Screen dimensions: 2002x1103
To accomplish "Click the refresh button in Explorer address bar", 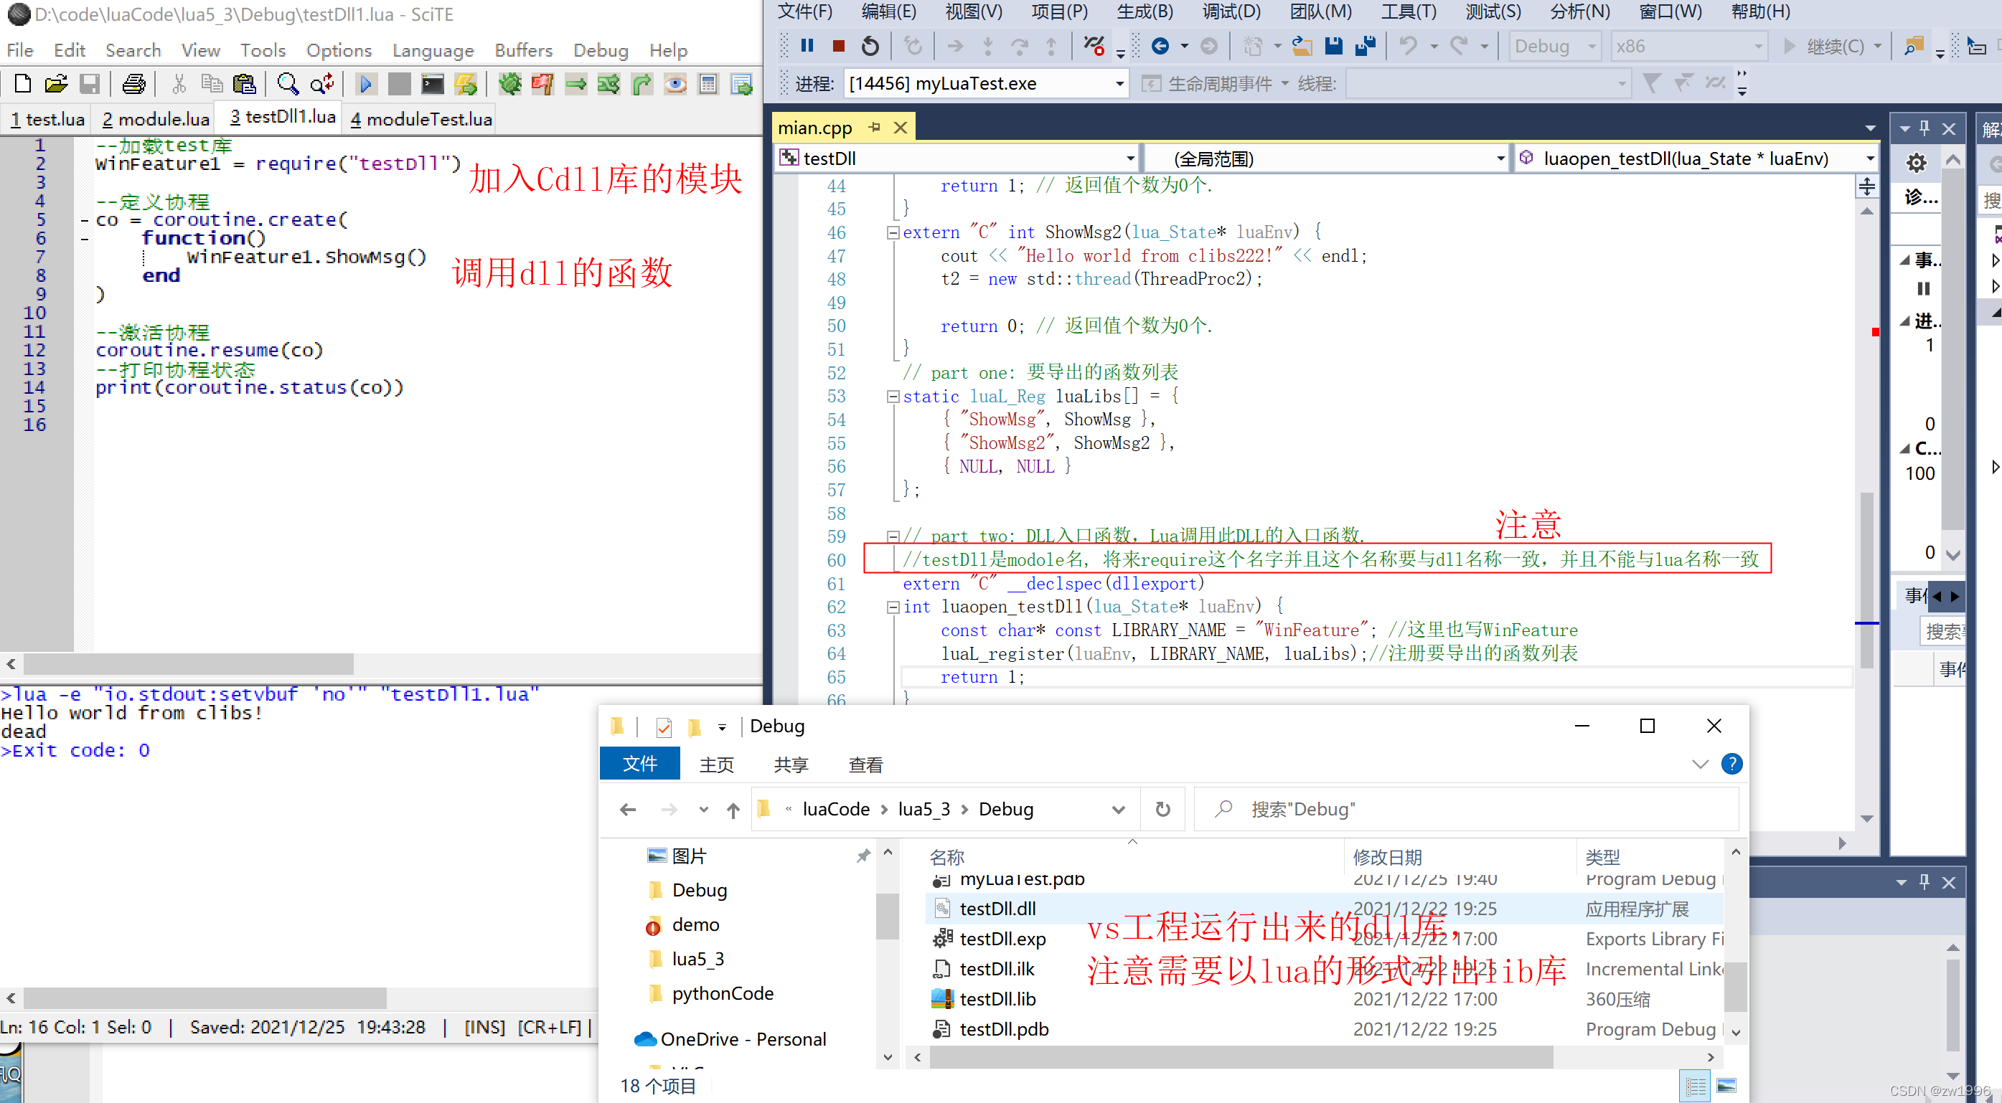I will (1162, 810).
